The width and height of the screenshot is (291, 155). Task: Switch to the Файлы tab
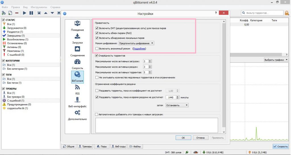point(135,146)
